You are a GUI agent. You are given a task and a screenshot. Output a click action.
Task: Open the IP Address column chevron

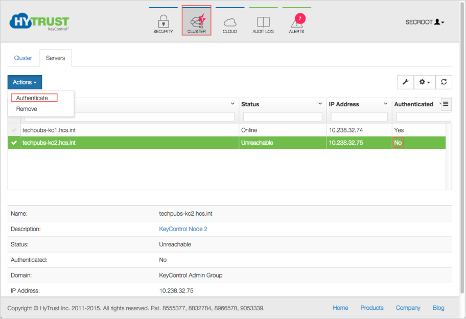(385, 104)
